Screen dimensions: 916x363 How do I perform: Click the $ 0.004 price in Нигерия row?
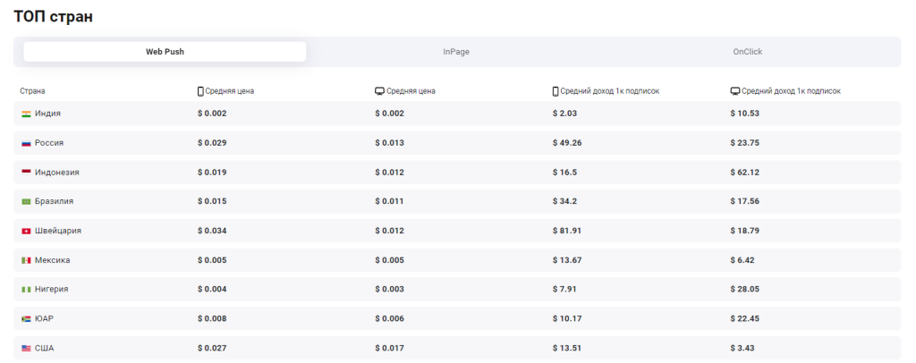(x=212, y=290)
